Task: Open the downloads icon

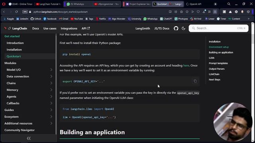Action: (204, 12)
